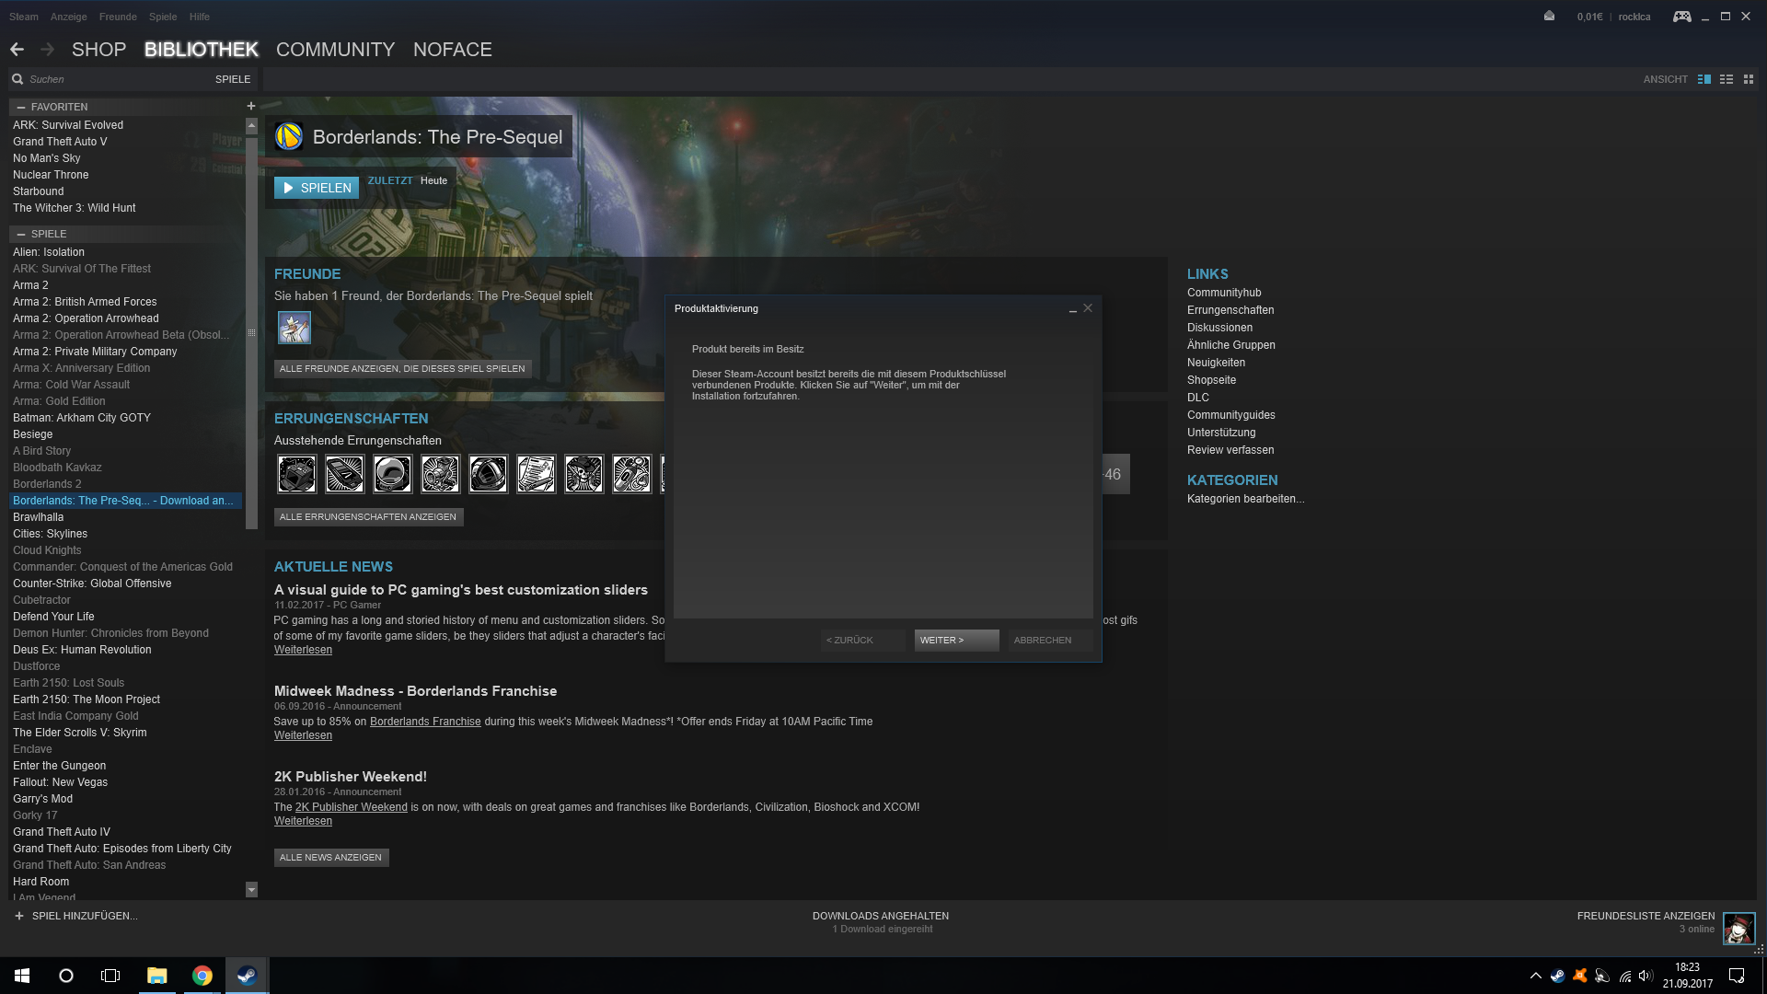Open the Steam menu
The image size is (1767, 994).
(x=24, y=17)
